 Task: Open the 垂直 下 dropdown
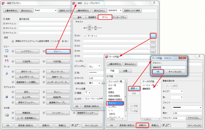coord(89,93)
